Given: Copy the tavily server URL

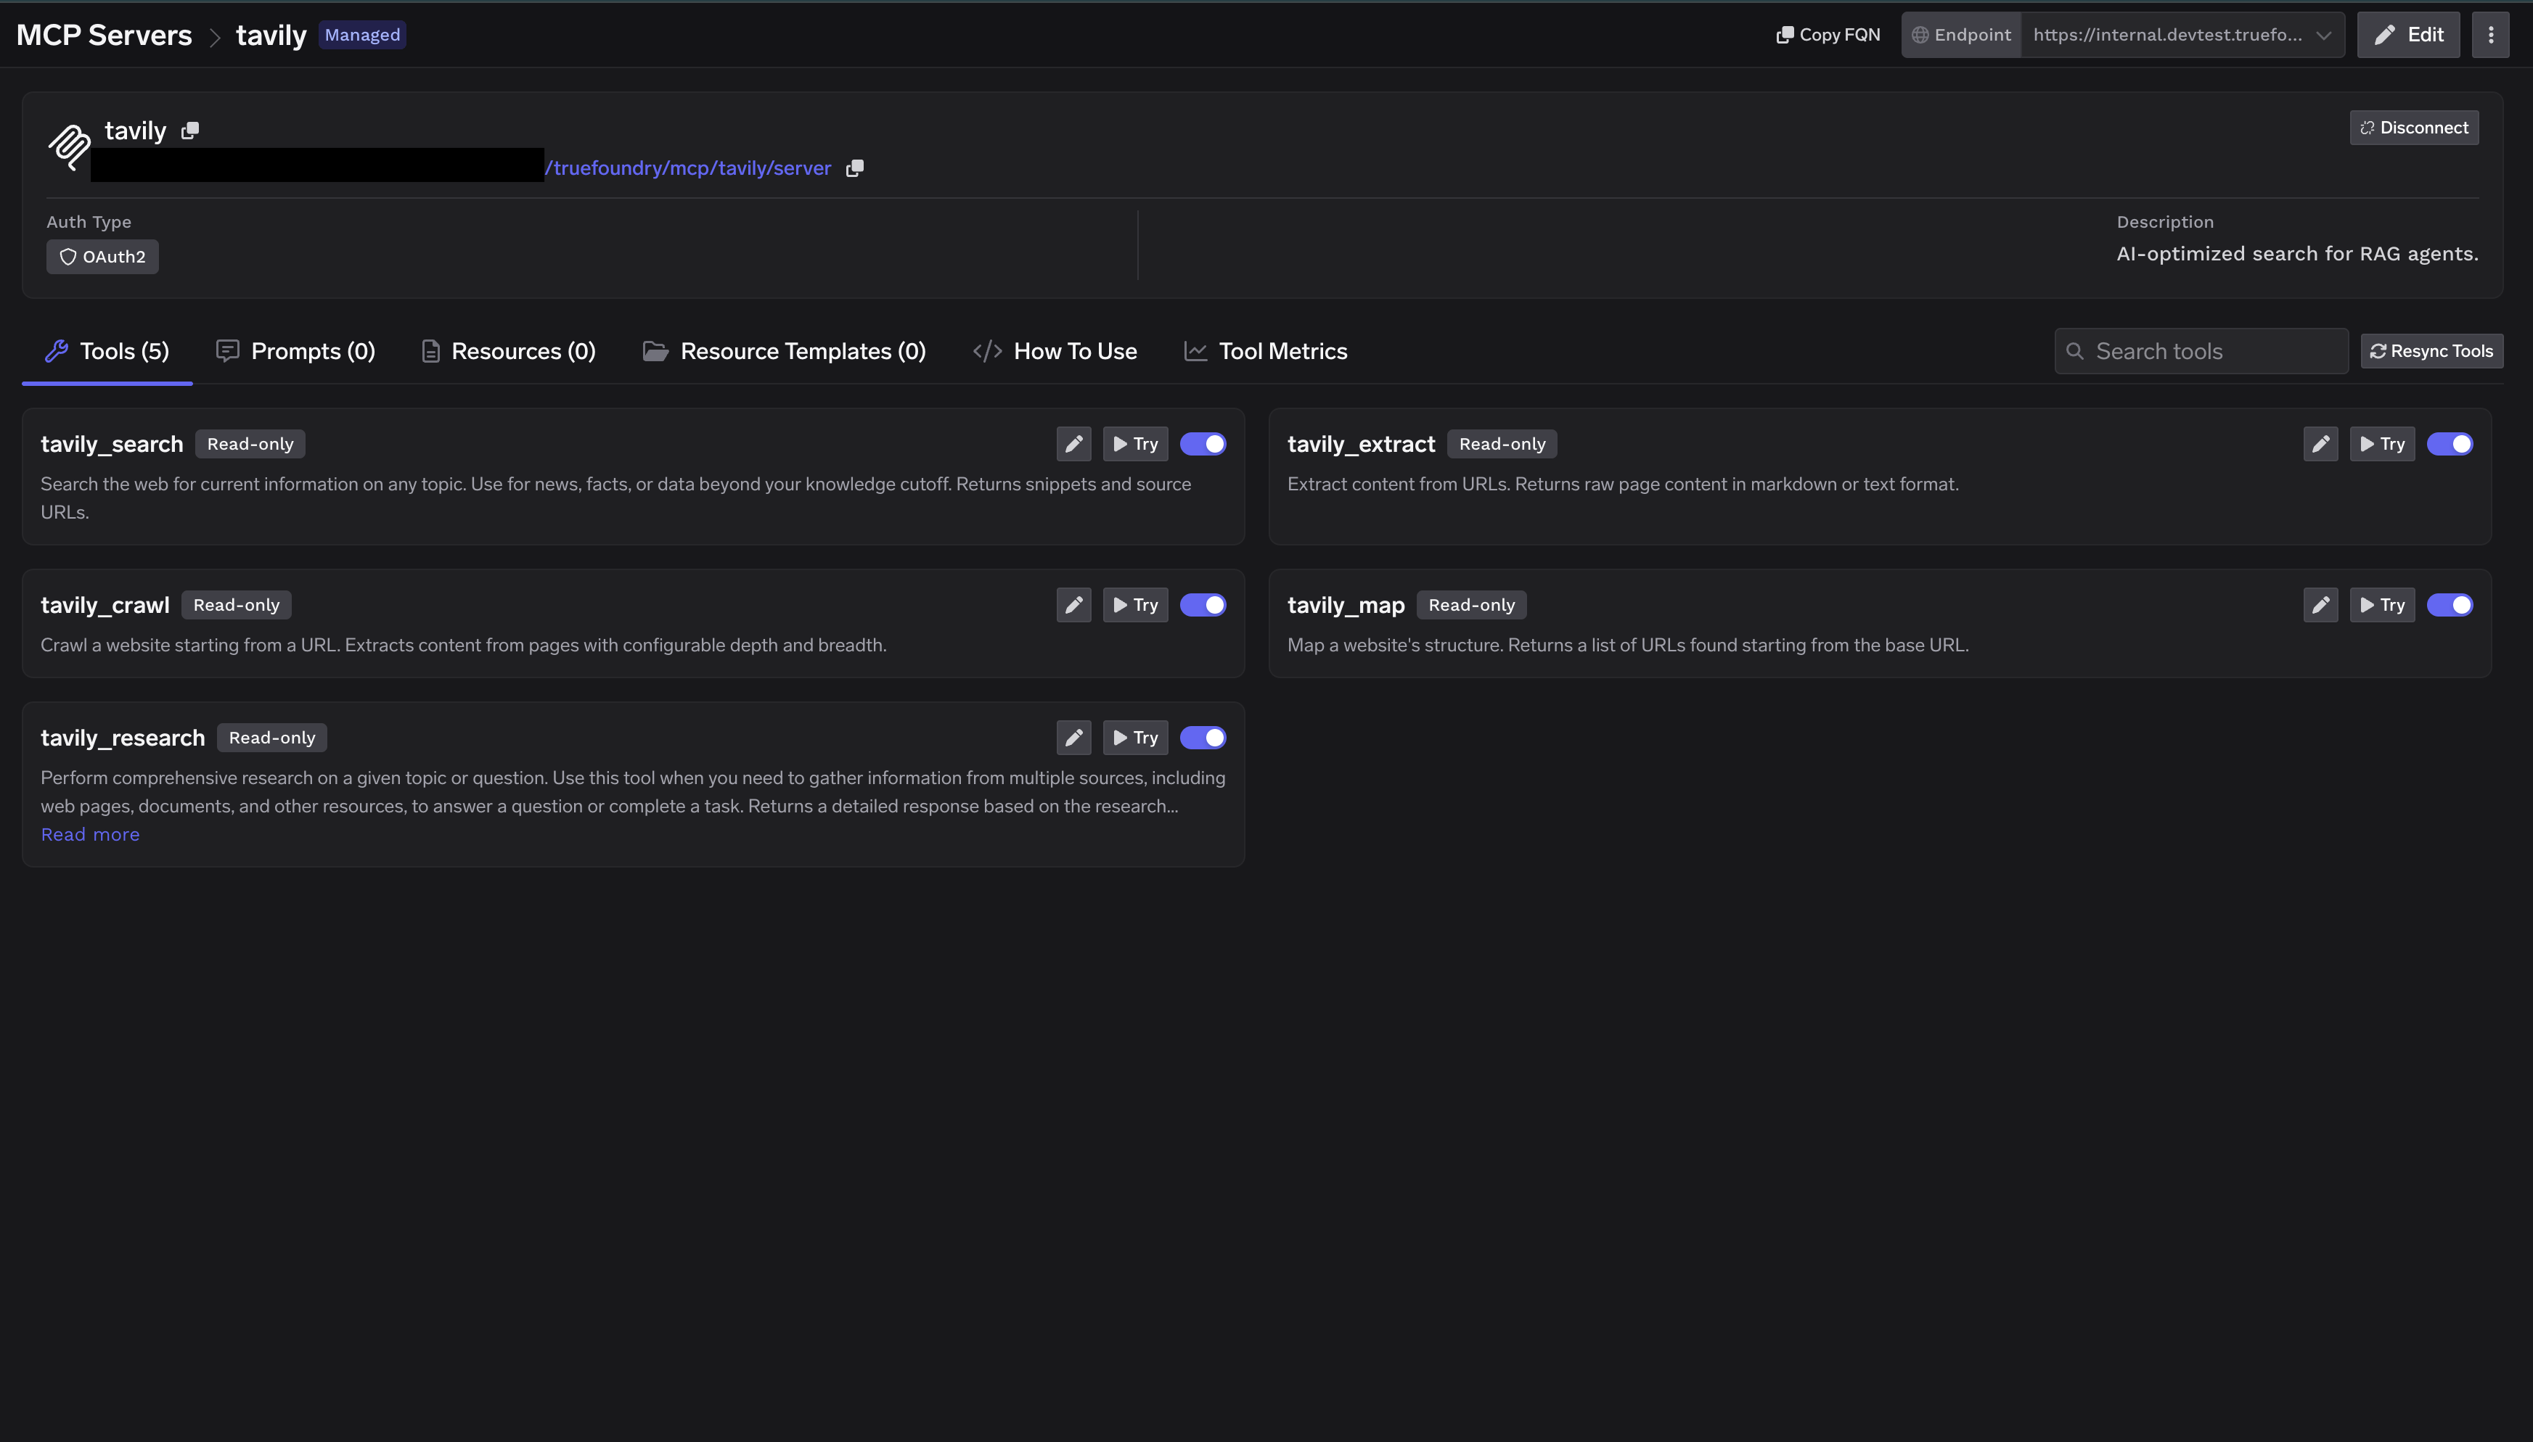Looking at the screenshot, I should [854, 168].
